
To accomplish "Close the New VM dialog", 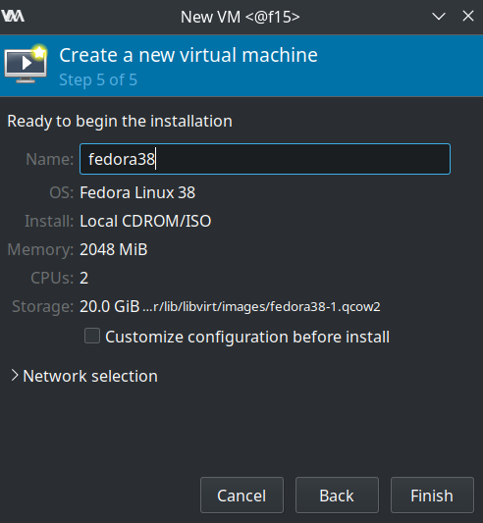I will point(468,16).
